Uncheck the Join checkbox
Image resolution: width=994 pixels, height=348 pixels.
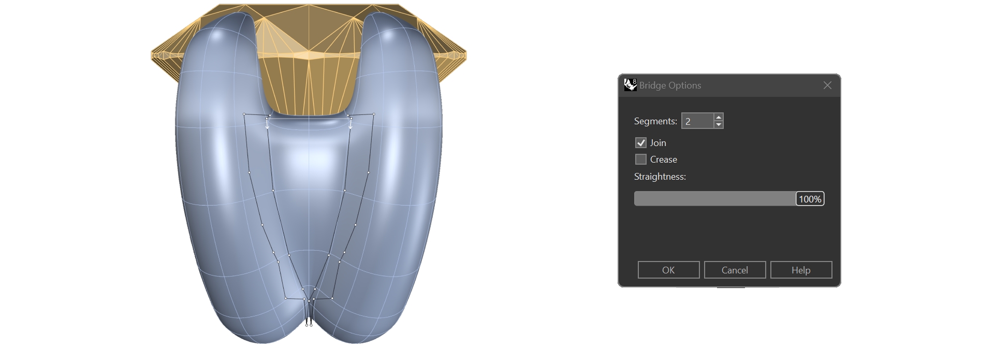click(x=641, y=143)
